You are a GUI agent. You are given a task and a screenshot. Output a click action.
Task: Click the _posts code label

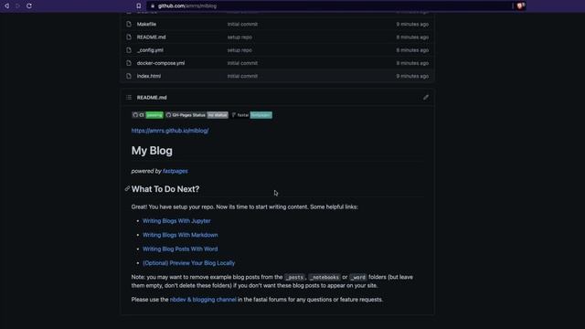point(294,277)
